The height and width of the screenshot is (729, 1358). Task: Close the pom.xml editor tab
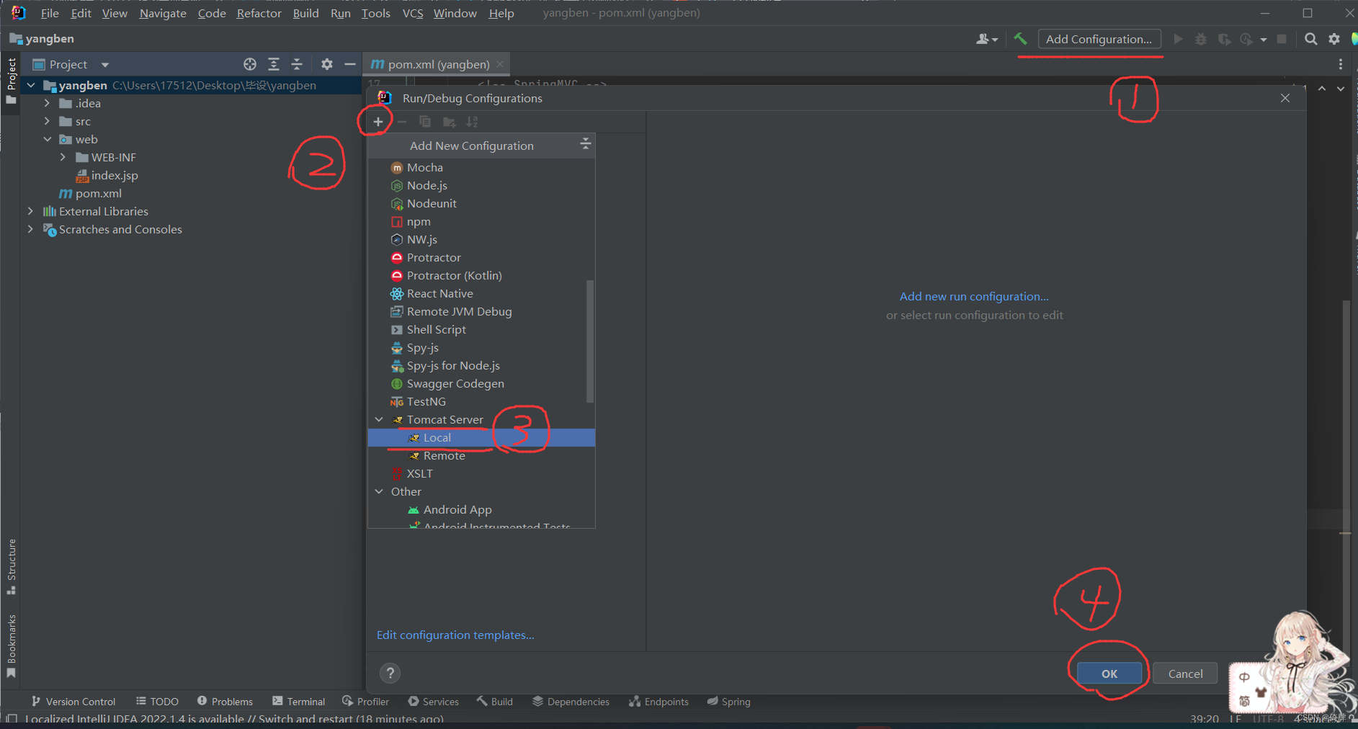(x=500, y=64)
